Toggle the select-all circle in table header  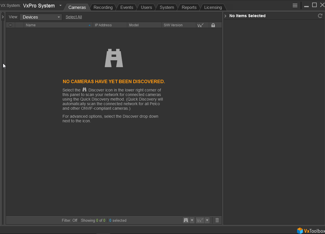pos(10,25)
